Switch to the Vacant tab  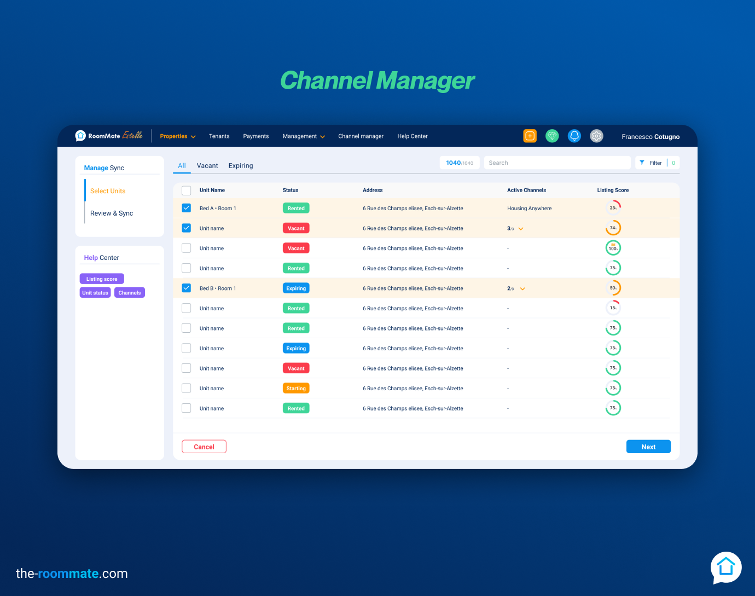coord(207,166)
